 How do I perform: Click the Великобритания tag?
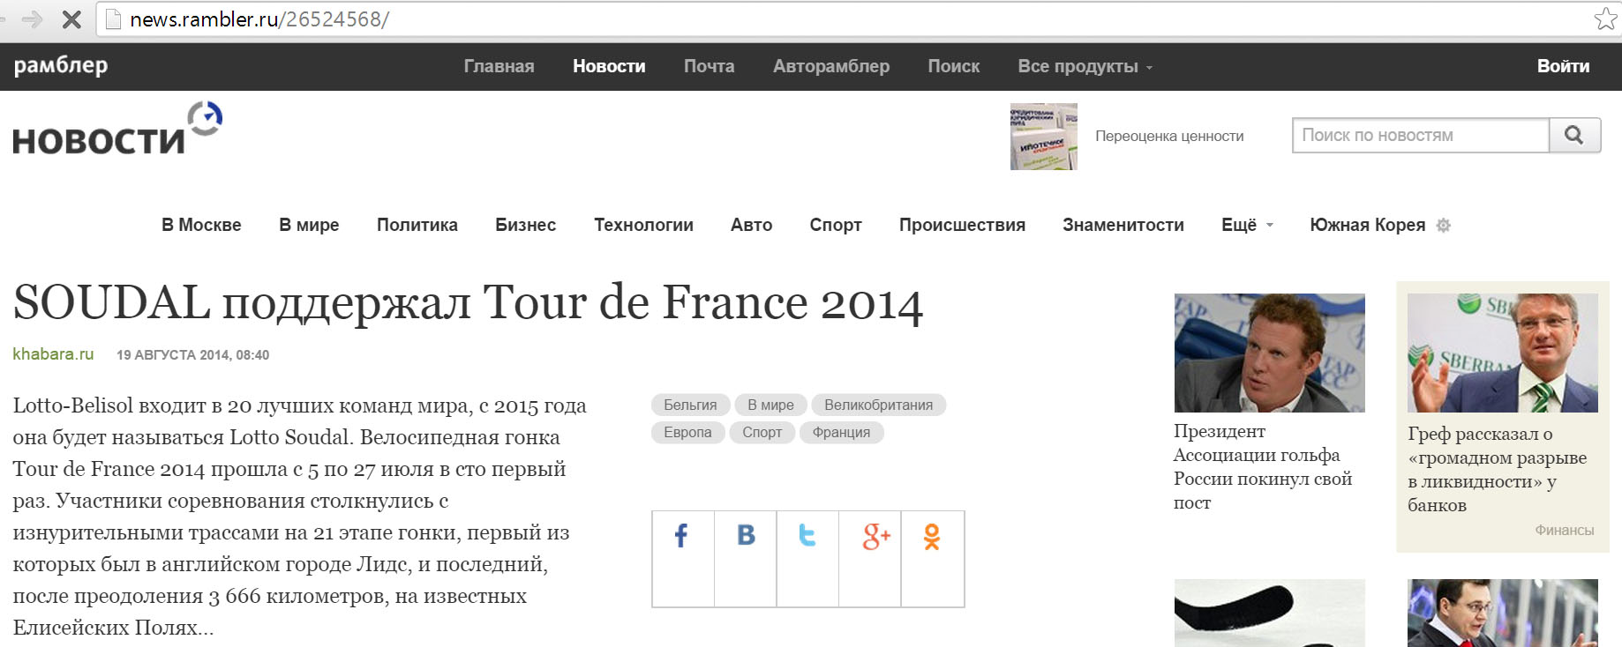tap(879, 405)
